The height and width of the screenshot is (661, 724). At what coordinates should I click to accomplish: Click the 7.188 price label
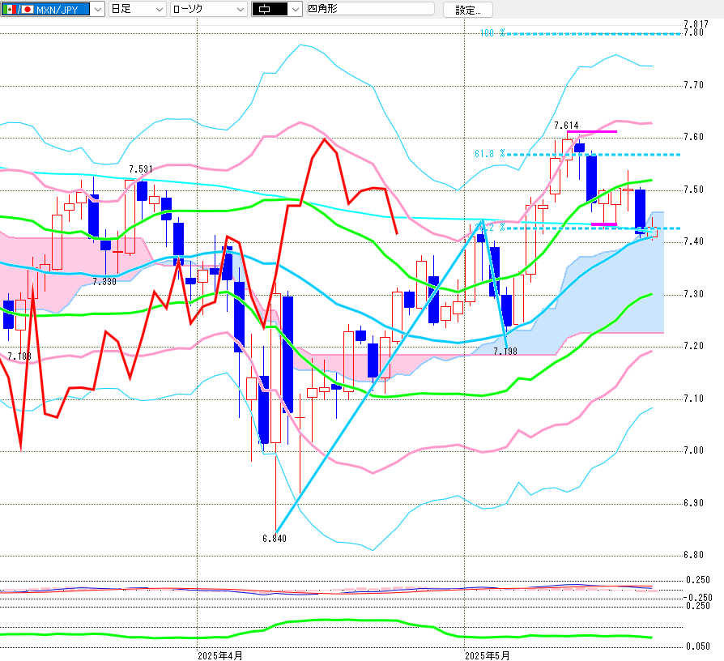pyautogui.click(x=19, y=356)
